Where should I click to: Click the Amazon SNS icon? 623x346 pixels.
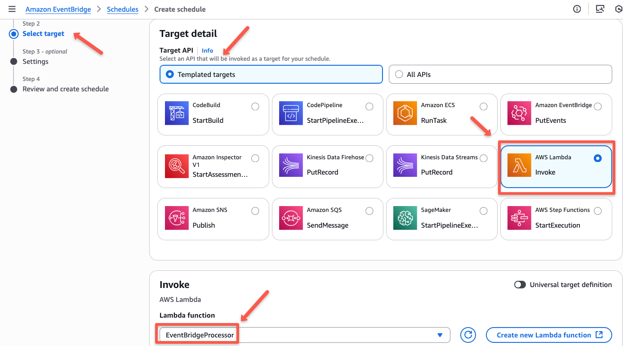coord(177,218)
